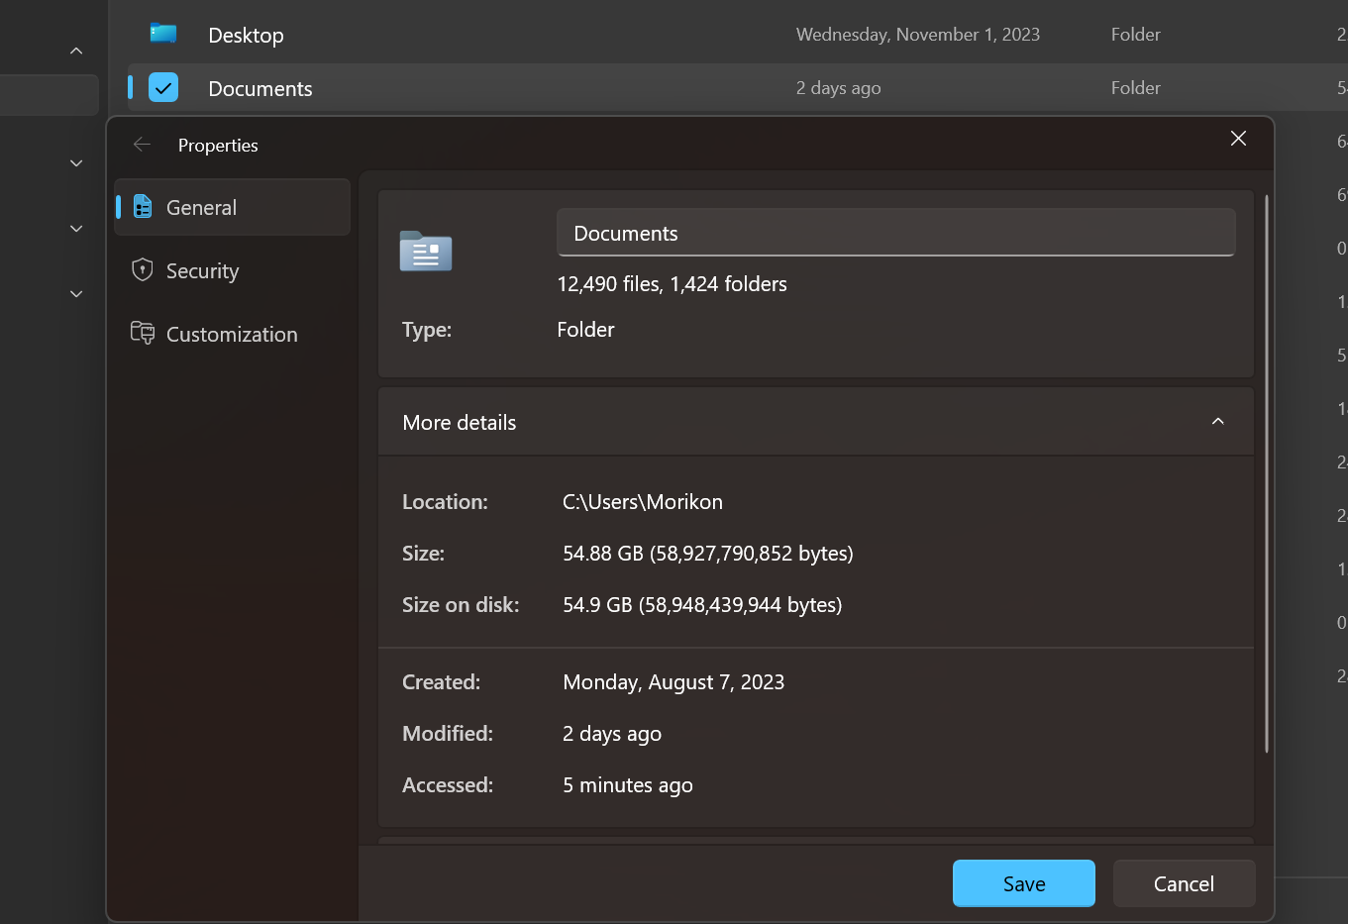Viewport: 1348px width, 924px height.
Task: Click the blue Desktop folder icon
Action: [161, 33]
